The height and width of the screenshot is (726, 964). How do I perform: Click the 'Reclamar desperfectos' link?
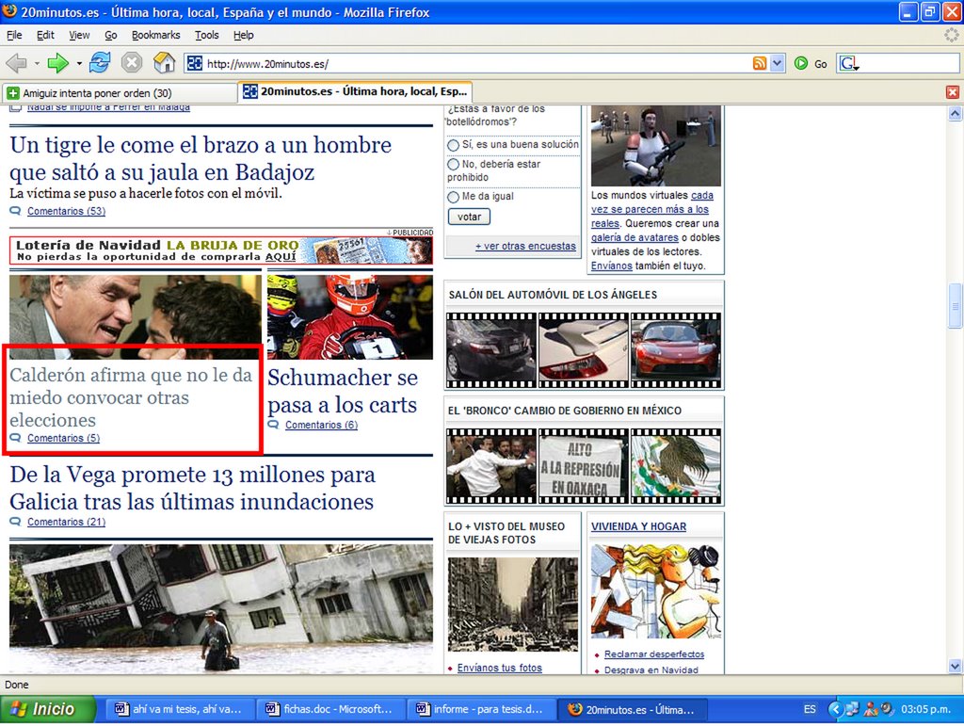pyautogui.click(x=654, y=654)
